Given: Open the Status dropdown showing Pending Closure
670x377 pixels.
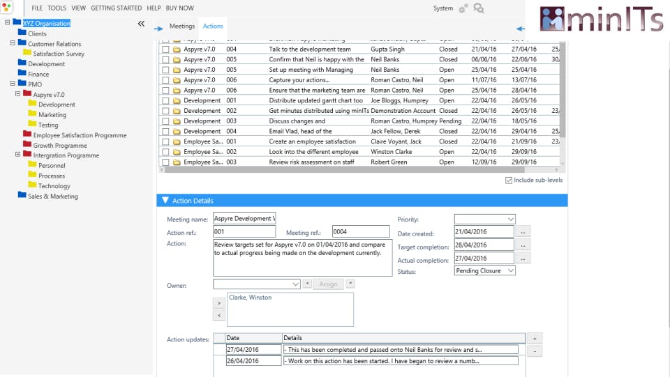Looking at the screenshot, I should [x=484, y=271].
